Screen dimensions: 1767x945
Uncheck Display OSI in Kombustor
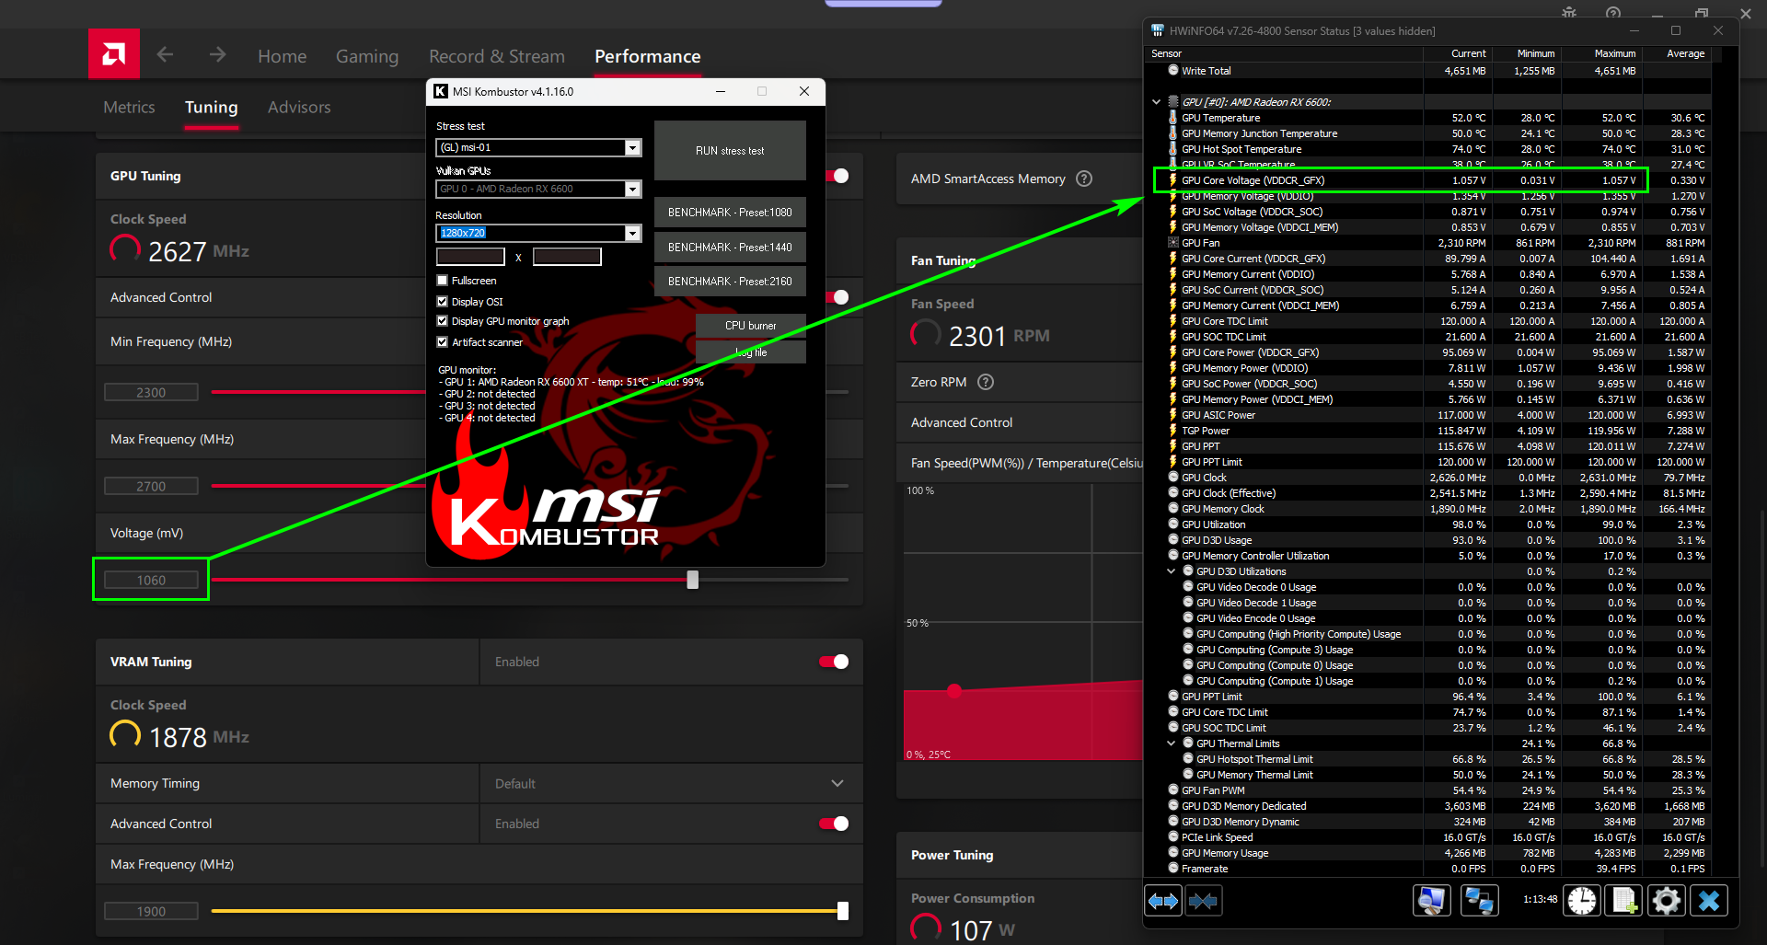coord(443,302)
